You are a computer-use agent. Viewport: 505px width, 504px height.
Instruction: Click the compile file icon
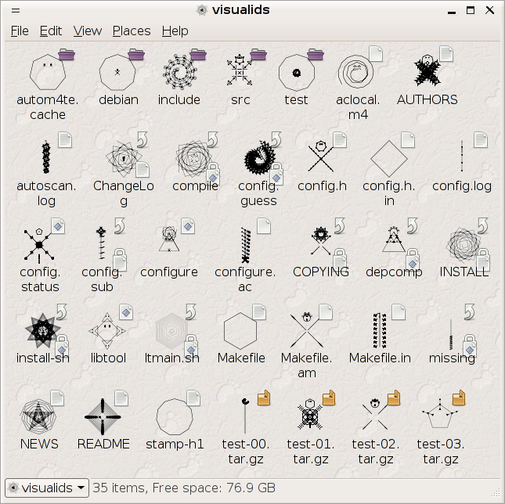[x=194, y=158]
